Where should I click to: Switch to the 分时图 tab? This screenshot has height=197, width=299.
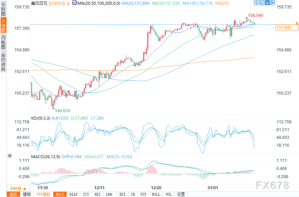click(3, 10)
